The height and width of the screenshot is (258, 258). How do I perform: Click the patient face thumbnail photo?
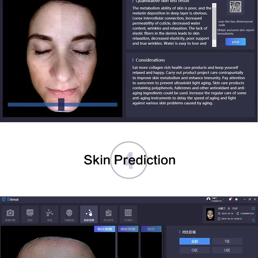coord(210,214)
